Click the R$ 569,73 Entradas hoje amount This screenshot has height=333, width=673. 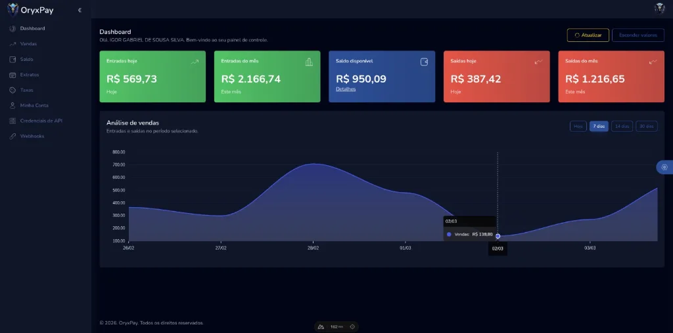coord(131,79)
